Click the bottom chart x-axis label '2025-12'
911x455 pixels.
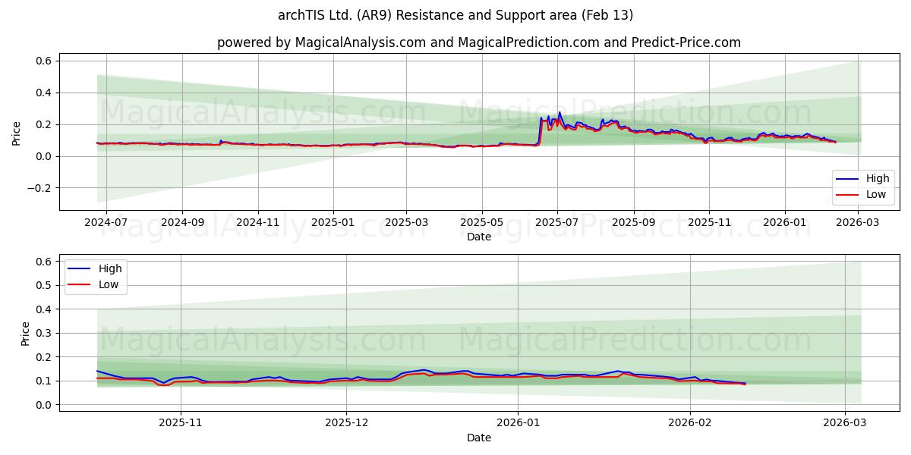click(347, 423)
